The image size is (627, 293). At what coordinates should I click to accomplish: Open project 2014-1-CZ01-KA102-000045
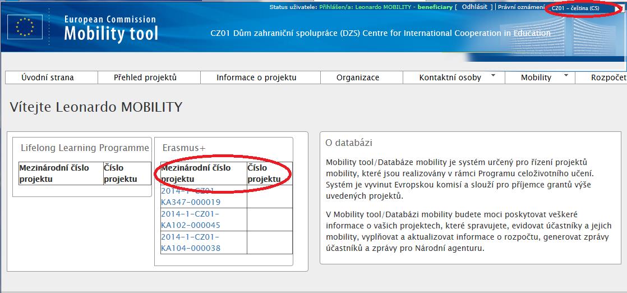[x=190, y=219]
